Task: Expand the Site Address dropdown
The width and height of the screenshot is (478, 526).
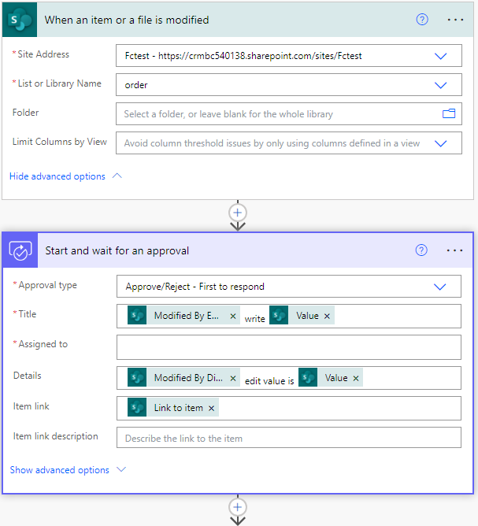Action: coord(440,56)
